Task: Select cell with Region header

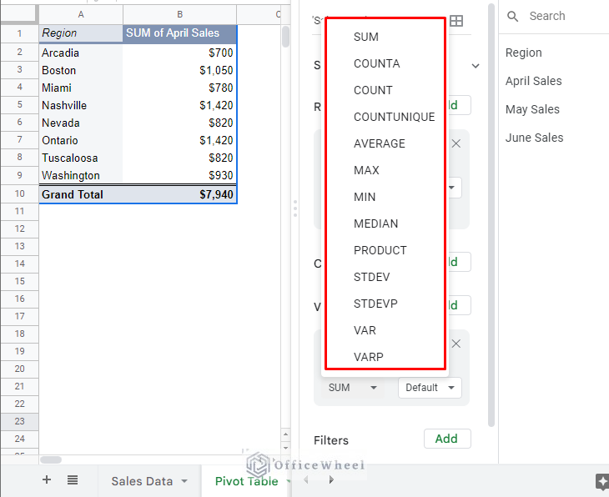Action: (x=81, y=33)
